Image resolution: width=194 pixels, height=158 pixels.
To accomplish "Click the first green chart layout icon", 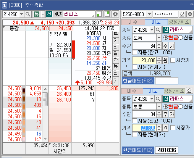I will (99, 14).
